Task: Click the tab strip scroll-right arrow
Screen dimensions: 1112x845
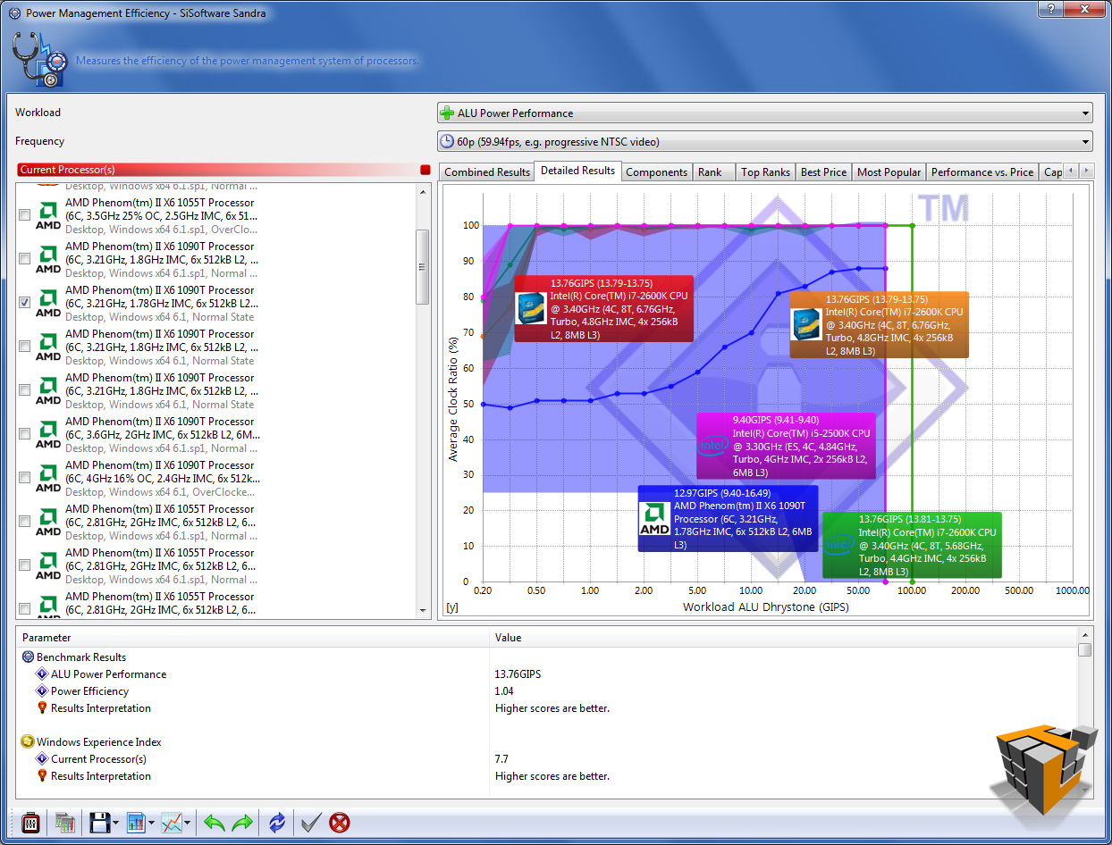Action: (1086, 171)
